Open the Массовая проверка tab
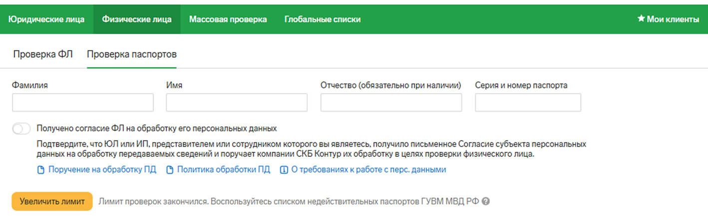The image size is (708, 218). point(228,19)
